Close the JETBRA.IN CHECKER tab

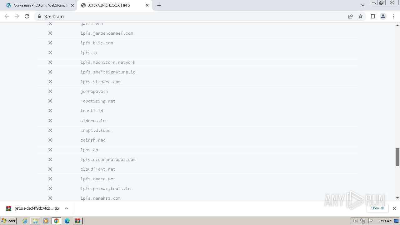(x=147, y=5)
